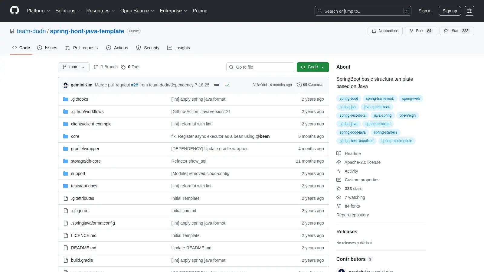Click the Star icon
The image size is (484, 272).
(446, 31)
